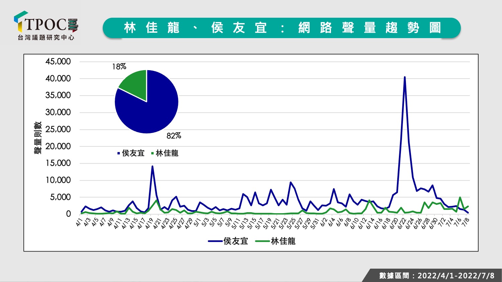Click the 0 y-axis label
Screen dimensions: 502x282
click(x=69, y=214)
